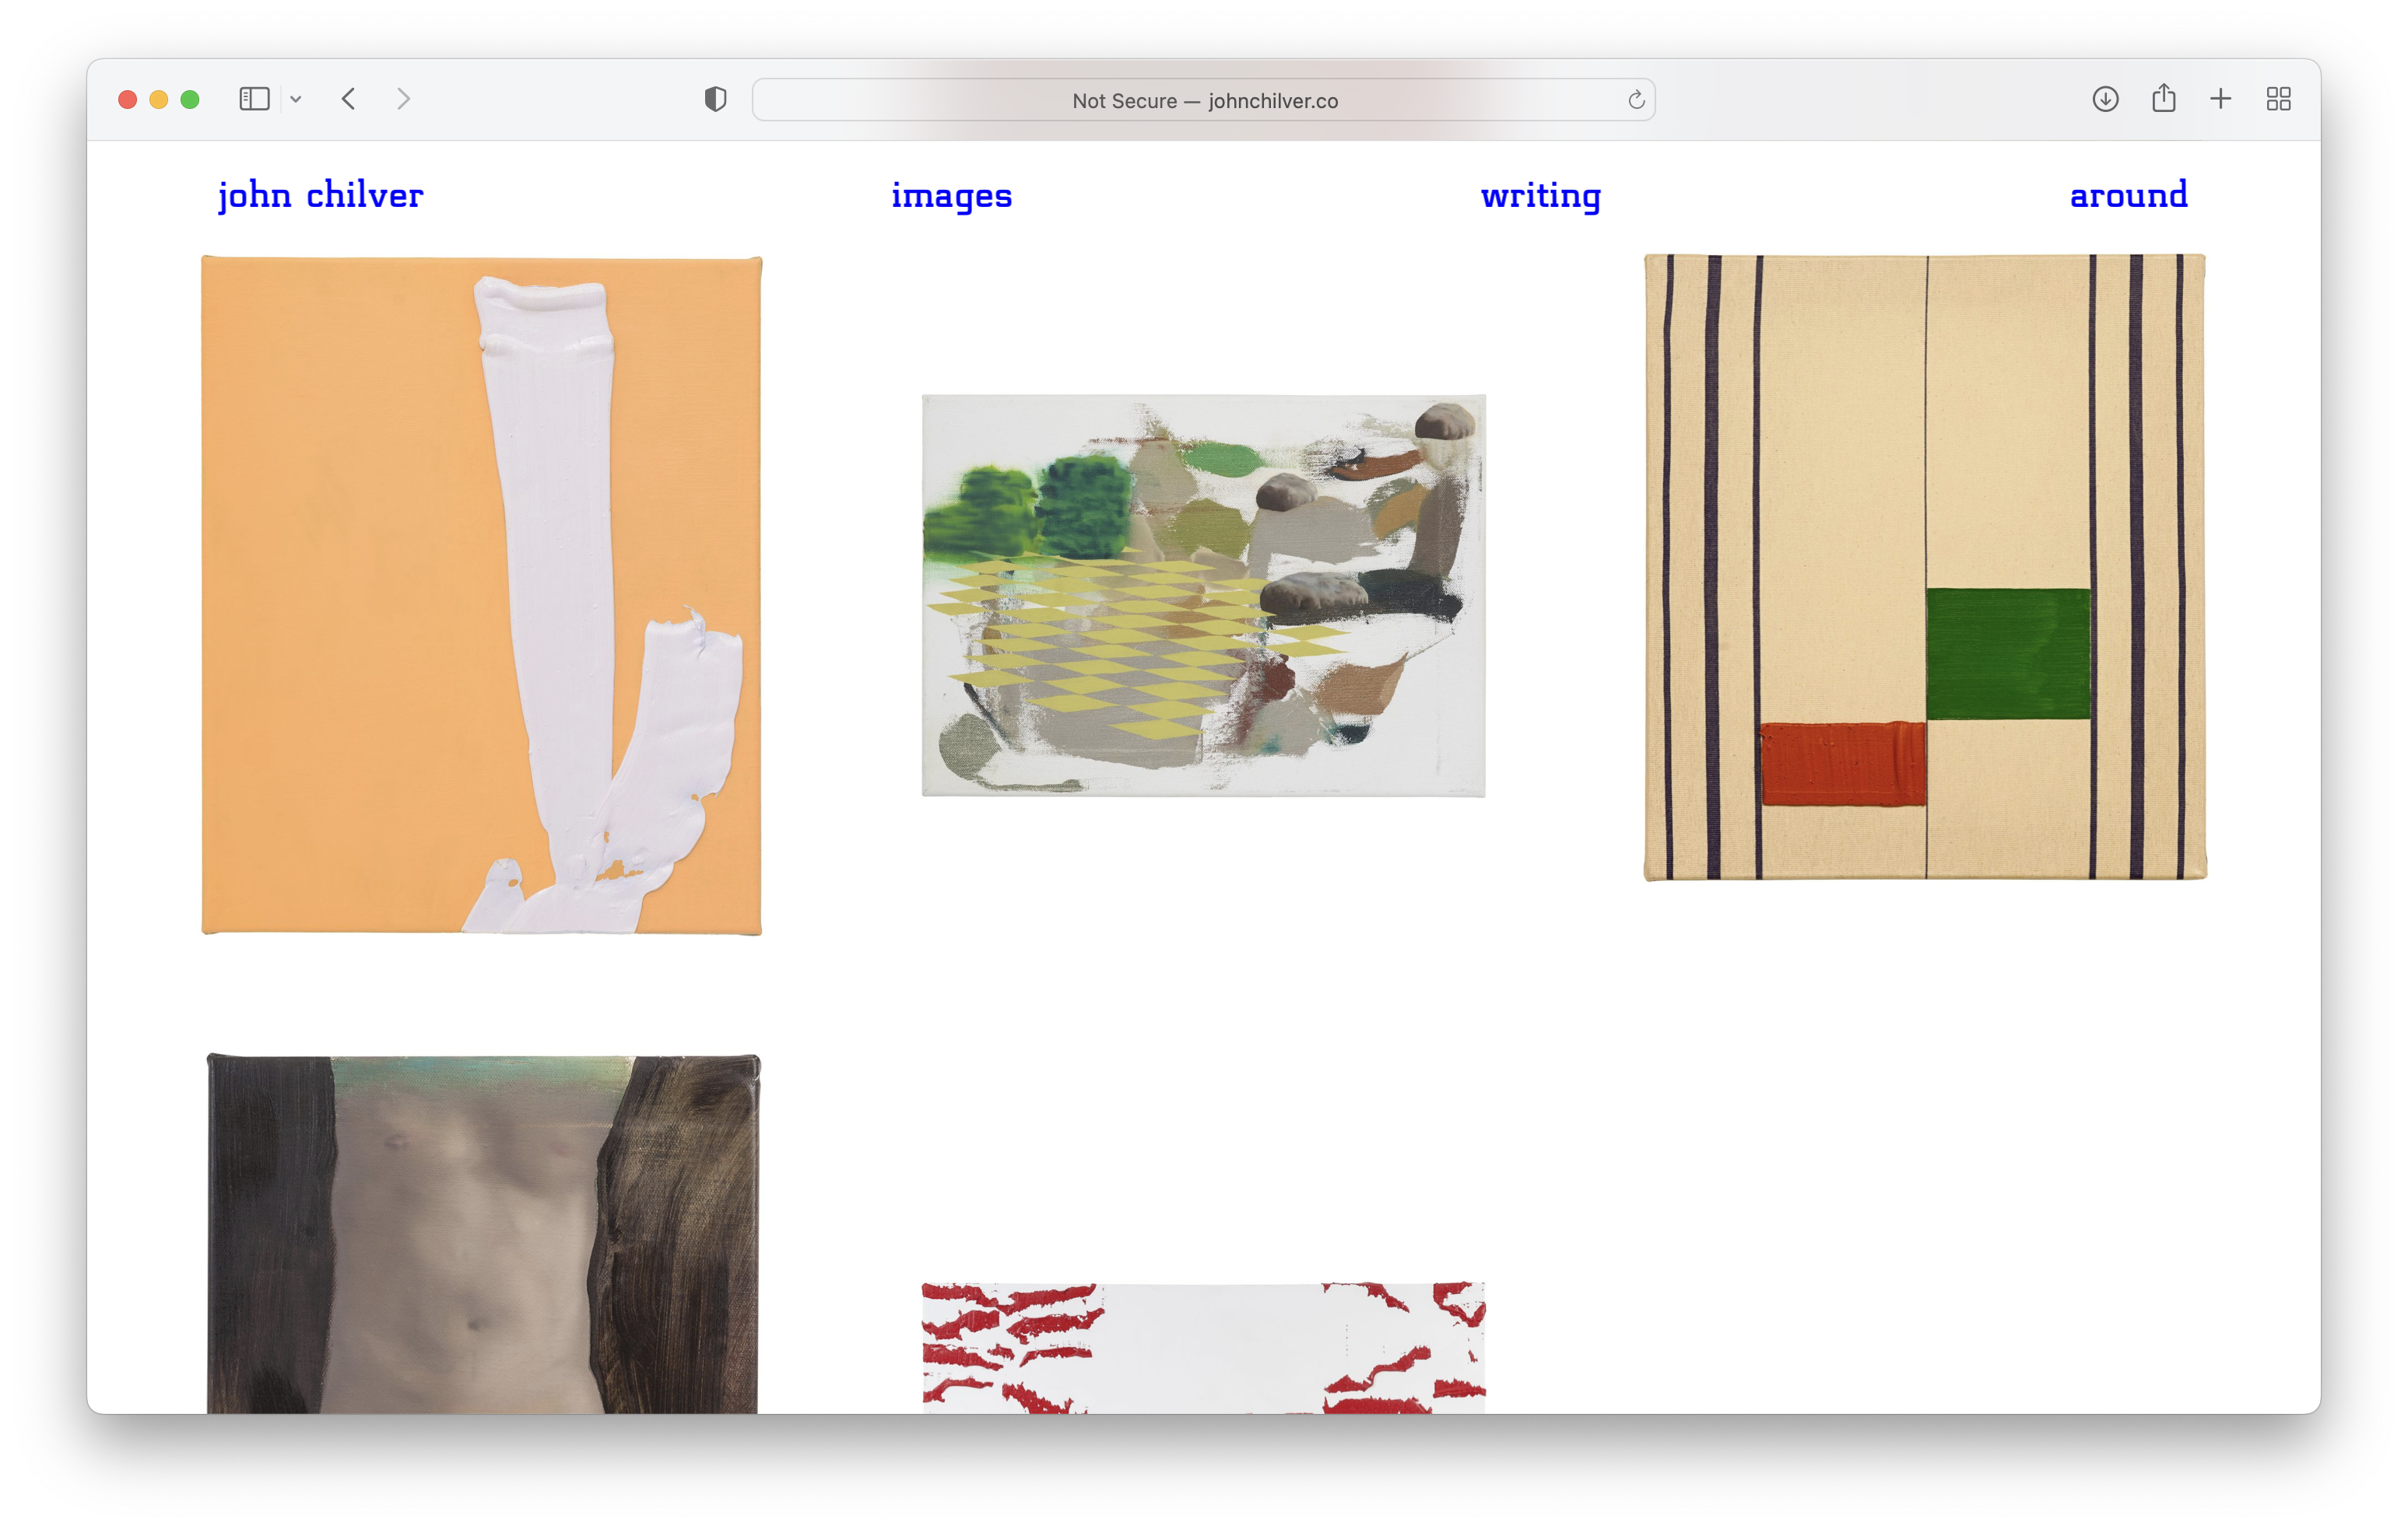Screen dimensions: 2408x1529
Task: View the dark torso painting thumbnail
Action: [482, 1233]
